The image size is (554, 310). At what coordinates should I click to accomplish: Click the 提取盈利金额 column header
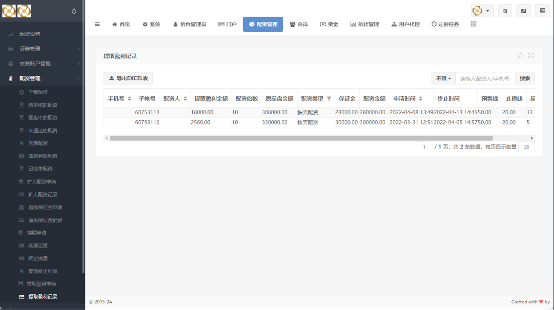coord(211,99)
